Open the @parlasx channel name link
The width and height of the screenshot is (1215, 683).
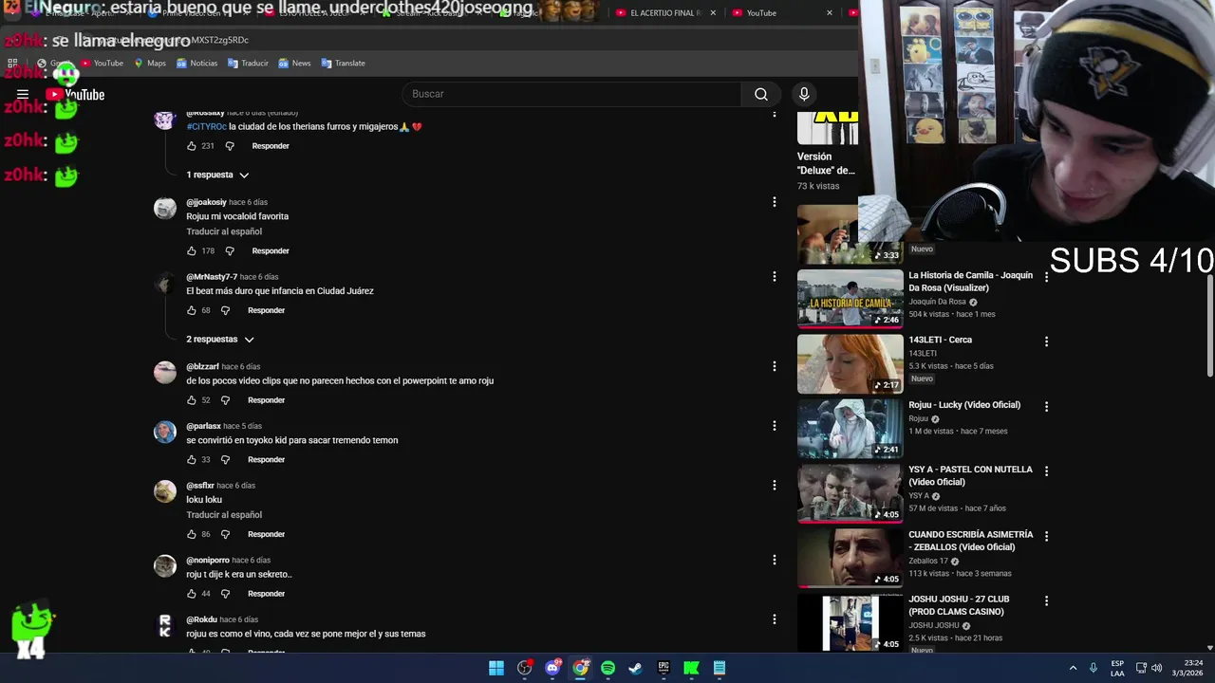click(x=203, y=426)
